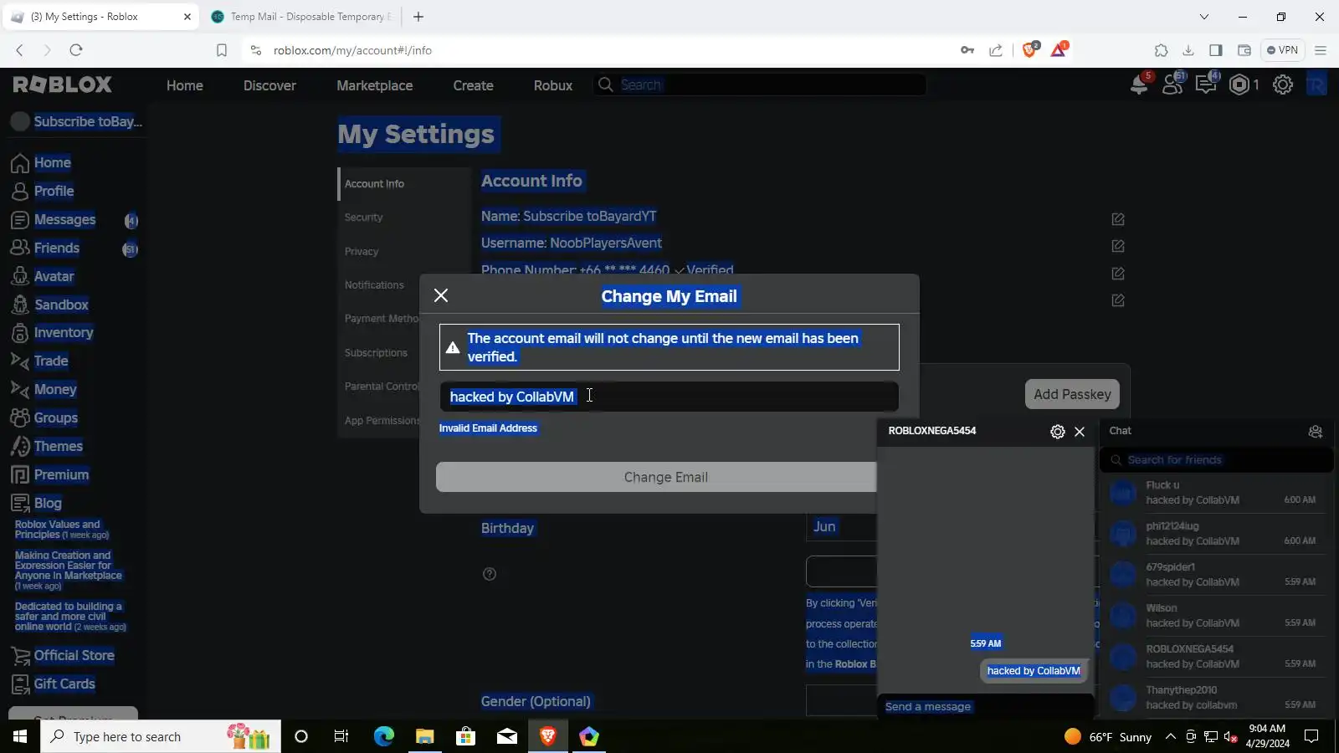Bookmark this page with the bookmark icon
This screenshot has width=1339, height=753.
(222, 50)
